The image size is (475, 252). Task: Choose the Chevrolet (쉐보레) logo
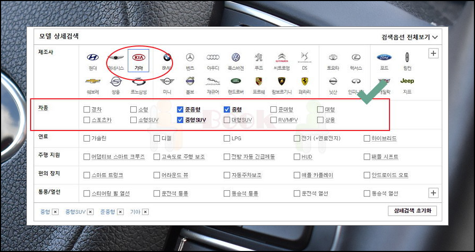(93, 81)
